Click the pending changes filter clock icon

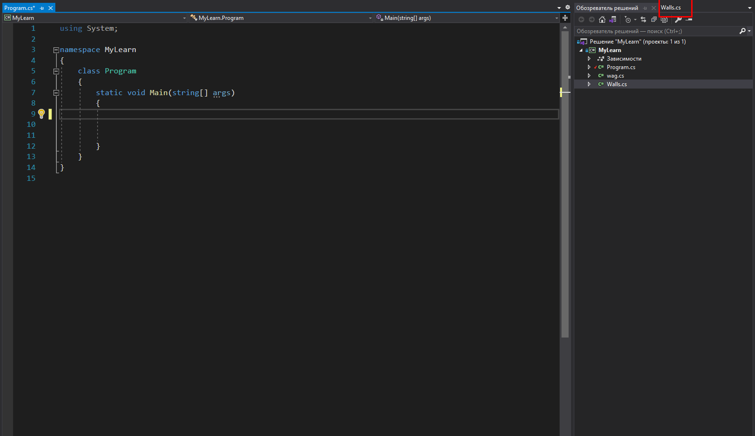627,19
